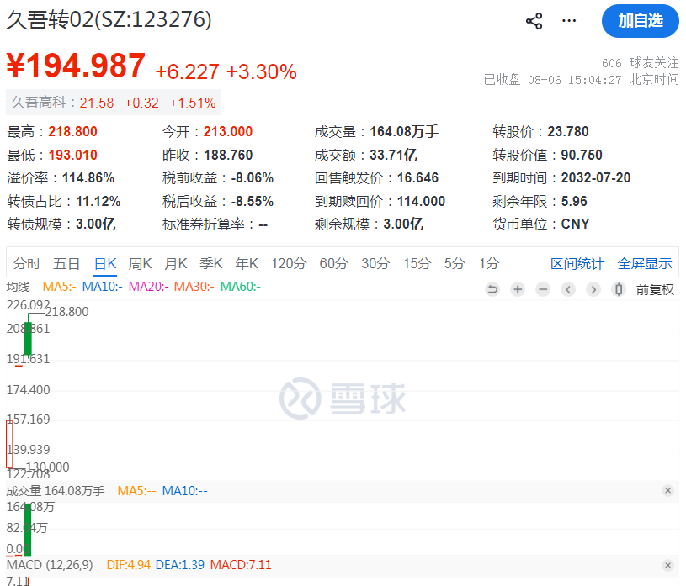Screen dimensions: 686x586
Task: Switch to the 分时 chart tab
Action: (x=27, y=263)
